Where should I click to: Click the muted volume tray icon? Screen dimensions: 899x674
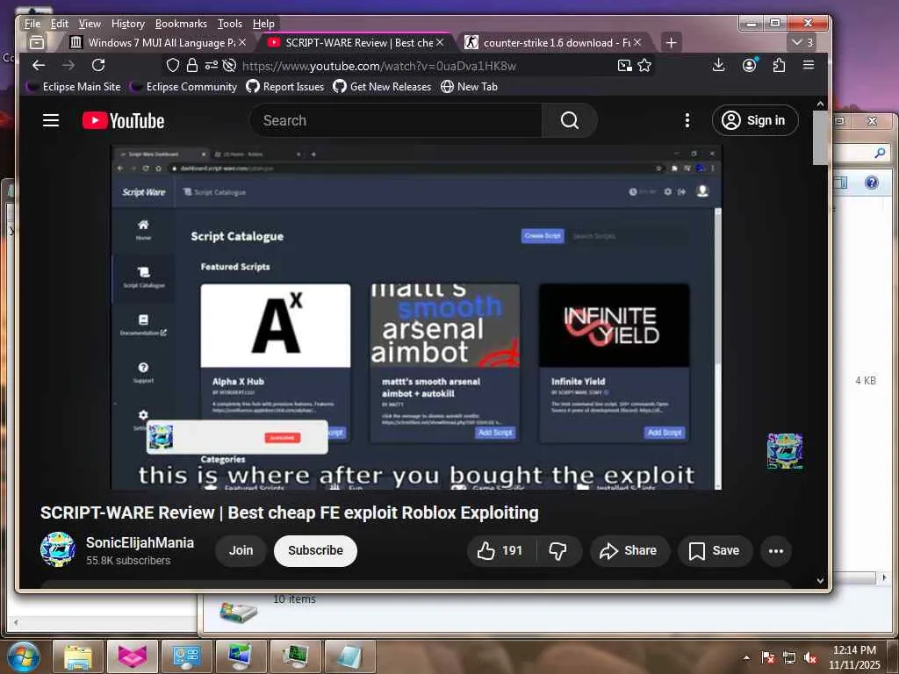(x=810, y=657)
